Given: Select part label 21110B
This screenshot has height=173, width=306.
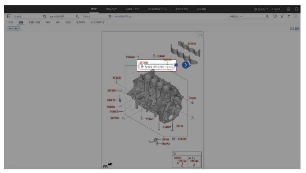Looking at the screenshot, I should tap(143, 63).
